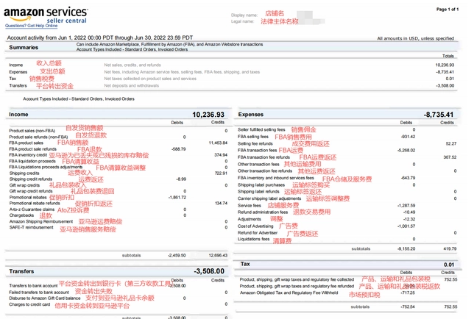Click the Liquidations fees row label
This screenshot has width=474, height=319.
click(x=254, y=239)
